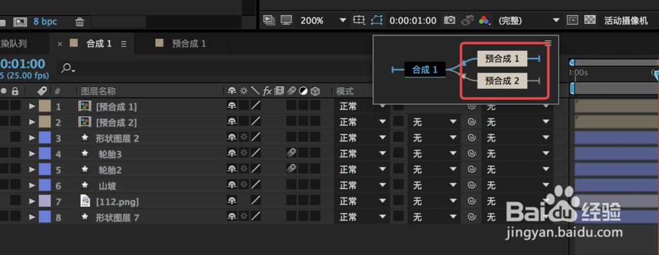Click the Region of Interest icon
The height and width of the screenshot is (255, 659).
coord(358,20)
